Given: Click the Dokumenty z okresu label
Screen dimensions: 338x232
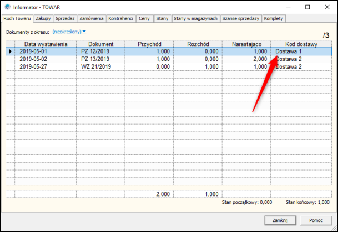Looking at the screenshot, I should (x=28, y=32).
